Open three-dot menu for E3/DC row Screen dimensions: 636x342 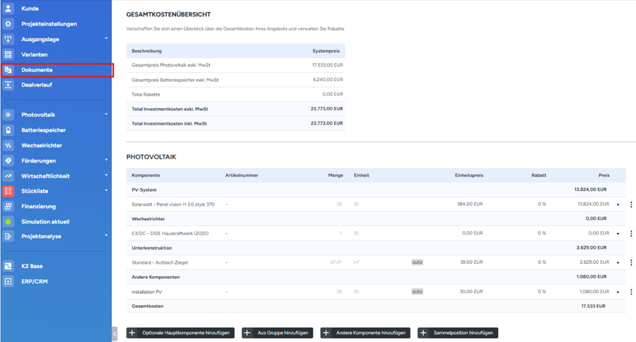coord(631,233)
